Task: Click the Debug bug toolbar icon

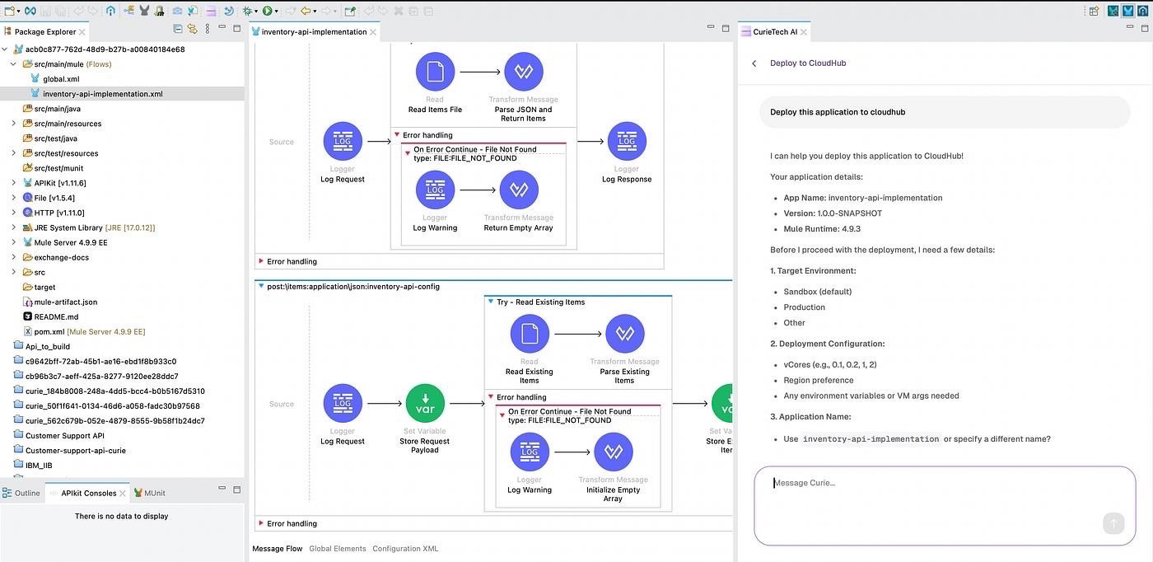Action: [x=247, y=11]
